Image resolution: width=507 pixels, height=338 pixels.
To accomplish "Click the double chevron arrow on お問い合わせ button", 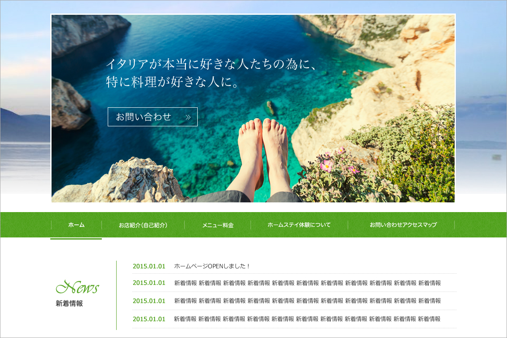I will [x=188, y=117].
